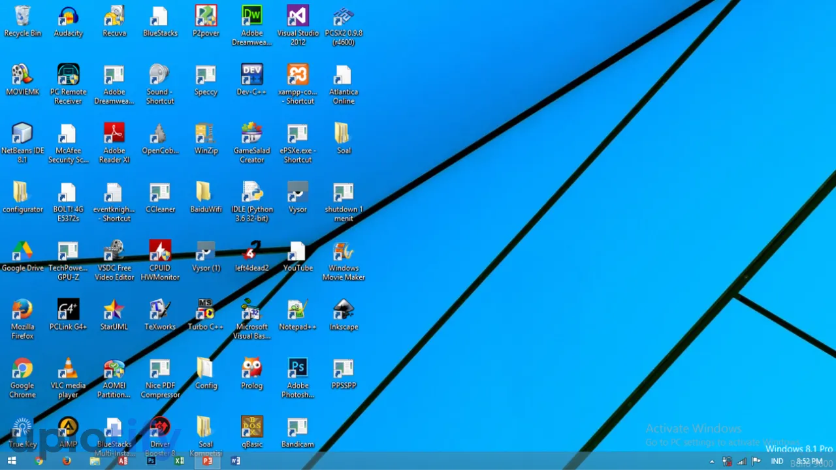Select the Google Drive desktop icon
This screenshot has height=470, width=836.
coord(22,257)
